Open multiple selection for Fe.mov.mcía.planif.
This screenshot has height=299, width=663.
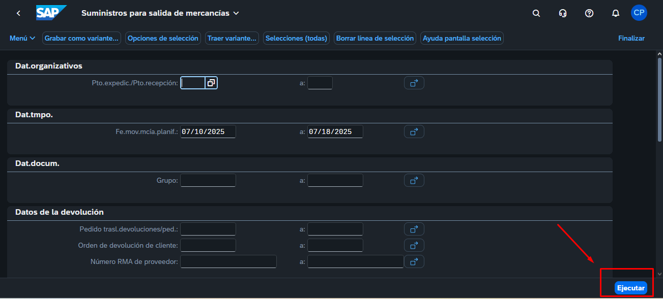point(414,131)
